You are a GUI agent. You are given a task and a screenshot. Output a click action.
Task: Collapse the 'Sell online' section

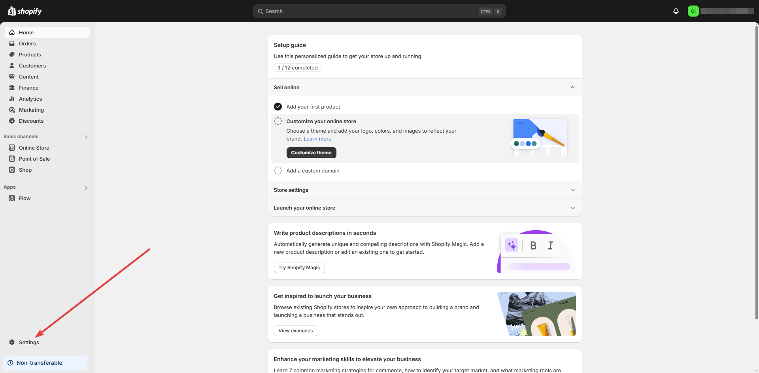(x=573, y=87)
